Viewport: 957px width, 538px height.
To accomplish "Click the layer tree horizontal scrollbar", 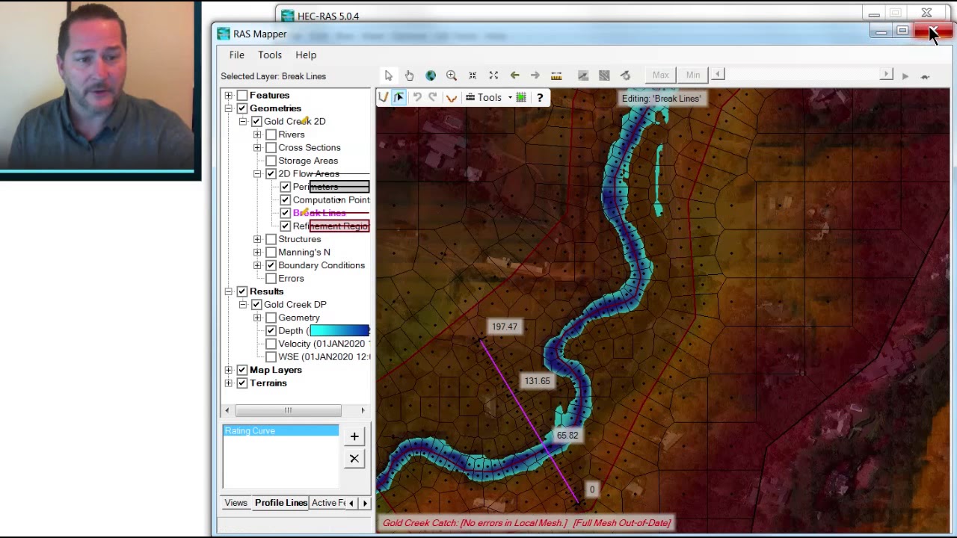I will tap(289, 410).
